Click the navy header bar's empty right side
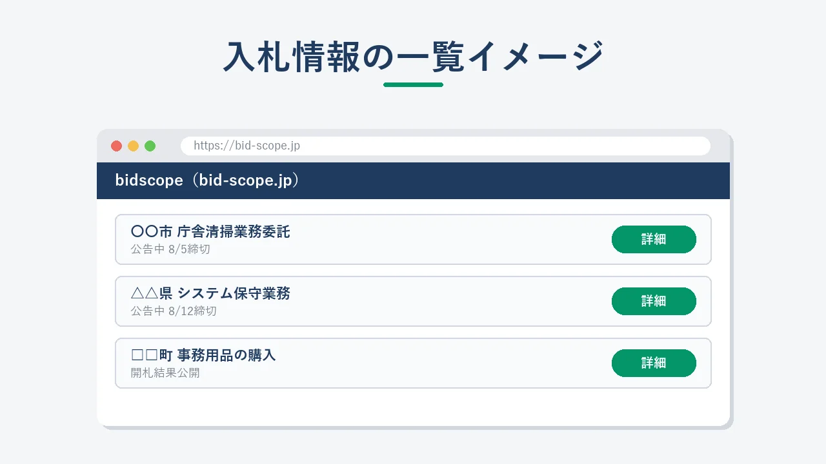 coord(516,180)
